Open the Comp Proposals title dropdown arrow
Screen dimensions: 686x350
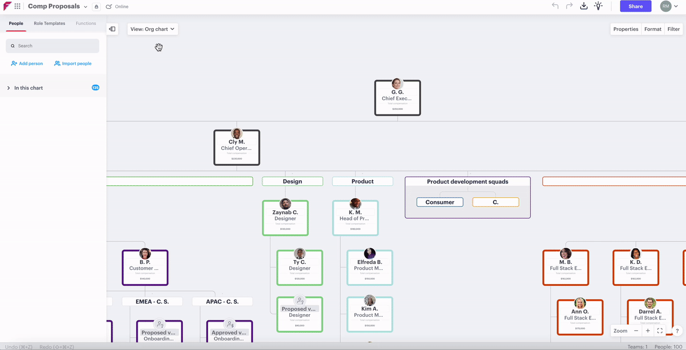click(x=86, y=7)
